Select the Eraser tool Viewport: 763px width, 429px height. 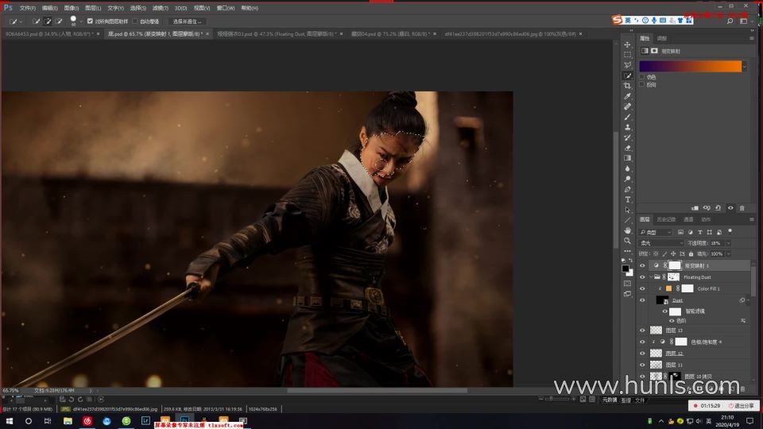[x=627, y=148]
